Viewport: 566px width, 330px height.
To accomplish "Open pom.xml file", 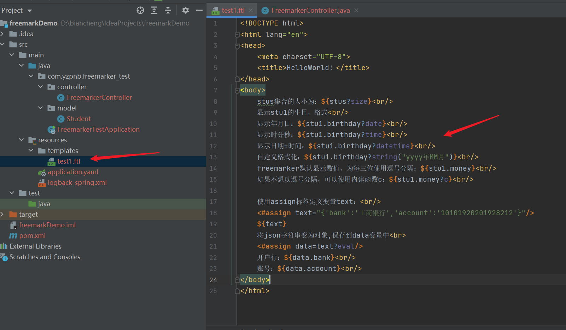I will [32, 235].
